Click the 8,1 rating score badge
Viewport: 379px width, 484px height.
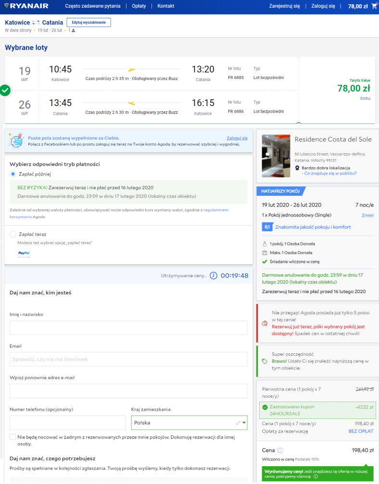pos(267,227)
